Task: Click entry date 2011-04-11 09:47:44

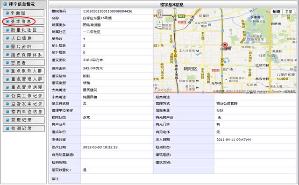Action: 234,140
